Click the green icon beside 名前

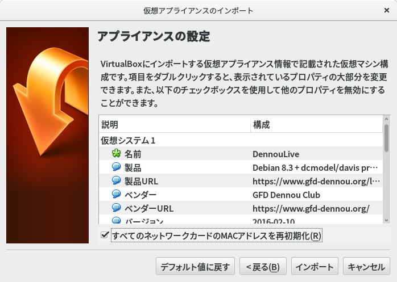point(117,153)
